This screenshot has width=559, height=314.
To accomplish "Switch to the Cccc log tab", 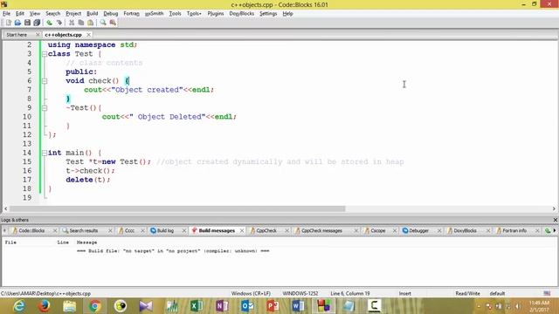I will (129, 230).
